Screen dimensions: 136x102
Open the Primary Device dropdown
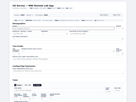(68, 51)
